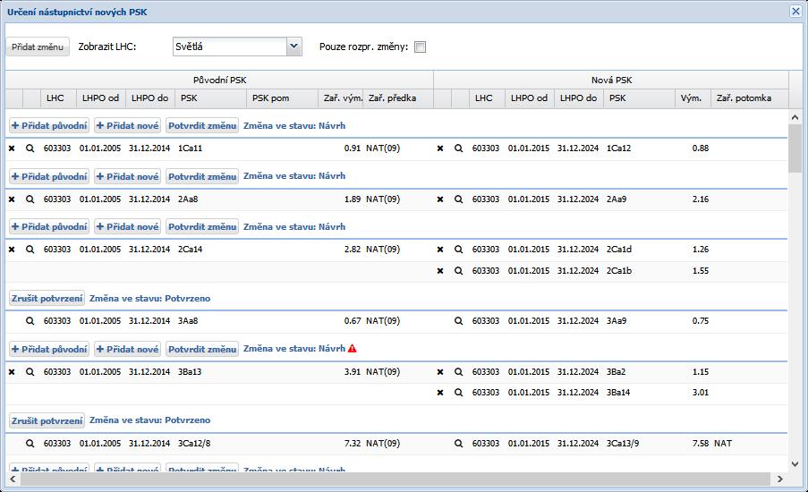Open magnifier for original 2Ca14
The height and width of the screenshot is (492, 808).
30,250
